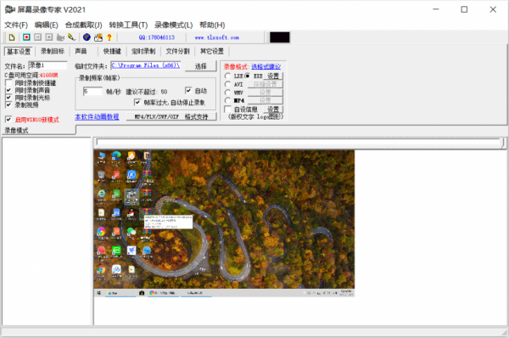Open the 选格式建议 link
The height and width of the screenshot is (338, 509).
coord(266,66)
